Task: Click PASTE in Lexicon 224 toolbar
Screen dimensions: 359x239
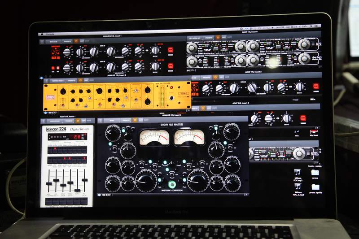Action: (x=89, y=121)
